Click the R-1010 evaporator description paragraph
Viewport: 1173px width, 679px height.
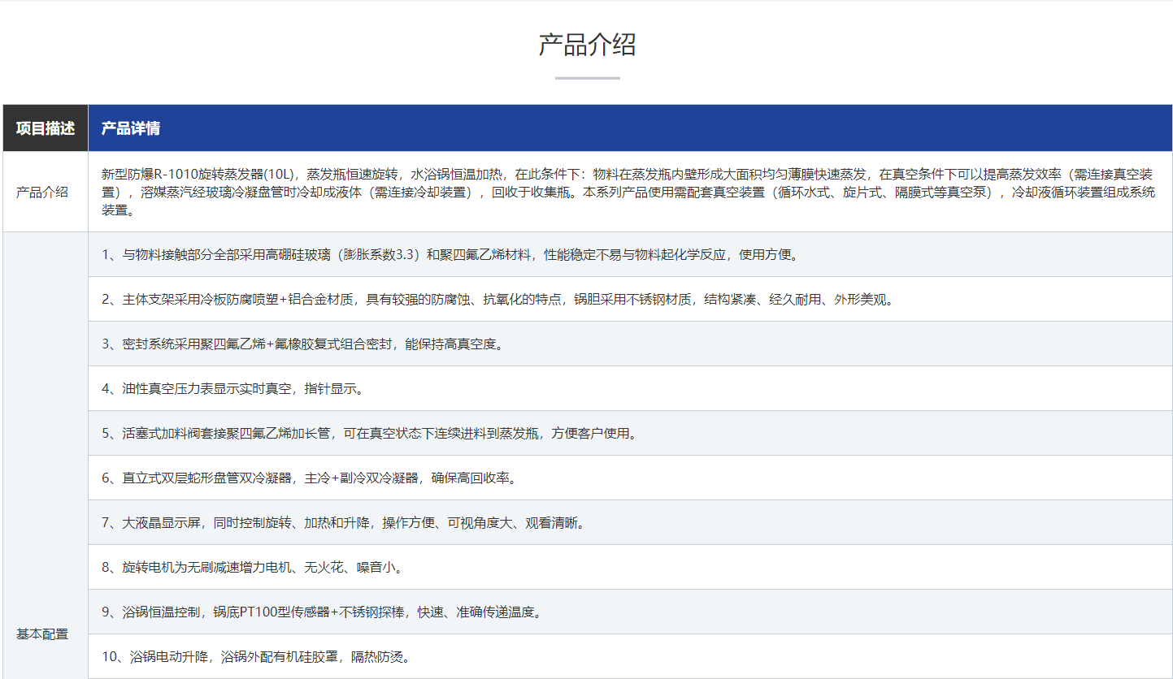click(628, 192)
